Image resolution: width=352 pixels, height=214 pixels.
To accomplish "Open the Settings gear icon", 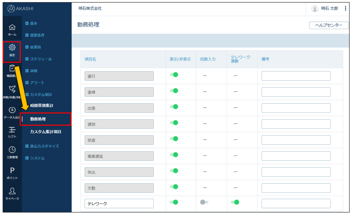I will tap(12, 48).
